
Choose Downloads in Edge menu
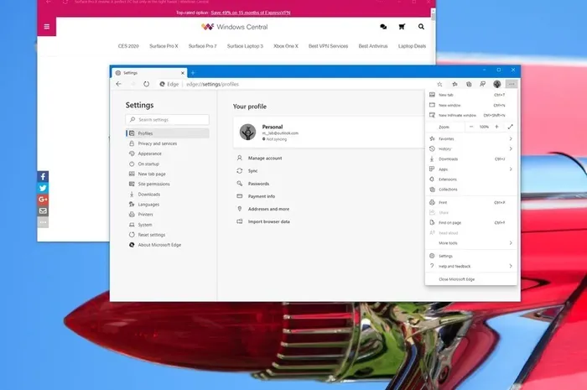(x=471, y=159)
